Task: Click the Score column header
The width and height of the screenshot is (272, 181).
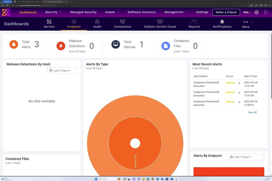Action: (229, 76)
